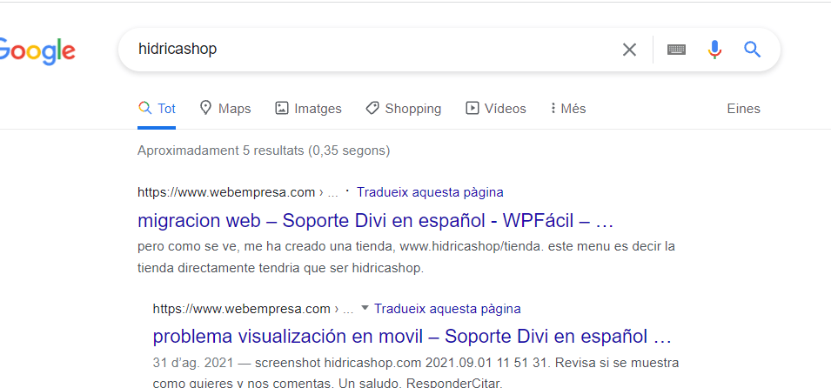831x388 pixels.
Task: Open the problema visualización en movil result
Action: coord(412,336)
